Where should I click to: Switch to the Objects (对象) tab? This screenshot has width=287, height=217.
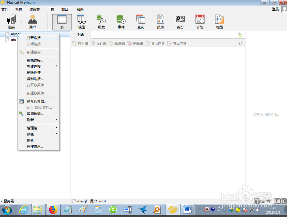(x=81, y=35)
